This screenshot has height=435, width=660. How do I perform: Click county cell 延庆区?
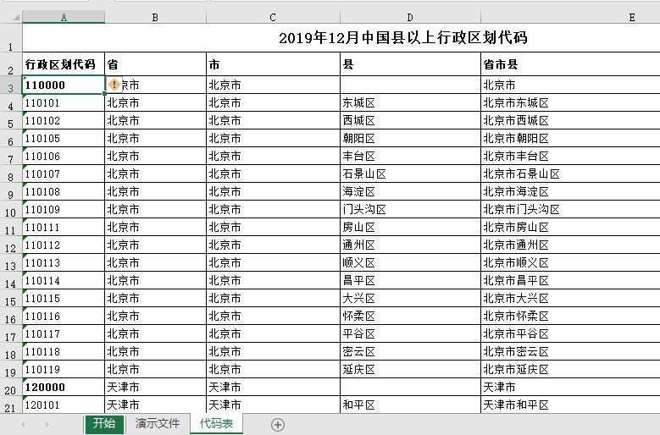tap(410, 370)
